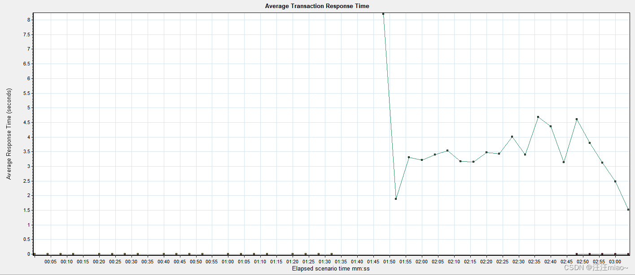Select the X-axis label 00:40

coord(164,261)
